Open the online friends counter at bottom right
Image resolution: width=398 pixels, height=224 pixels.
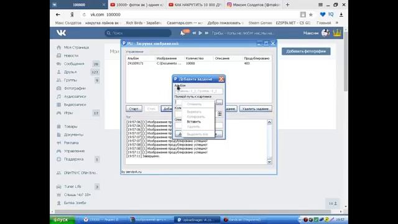tap(333, 203)
